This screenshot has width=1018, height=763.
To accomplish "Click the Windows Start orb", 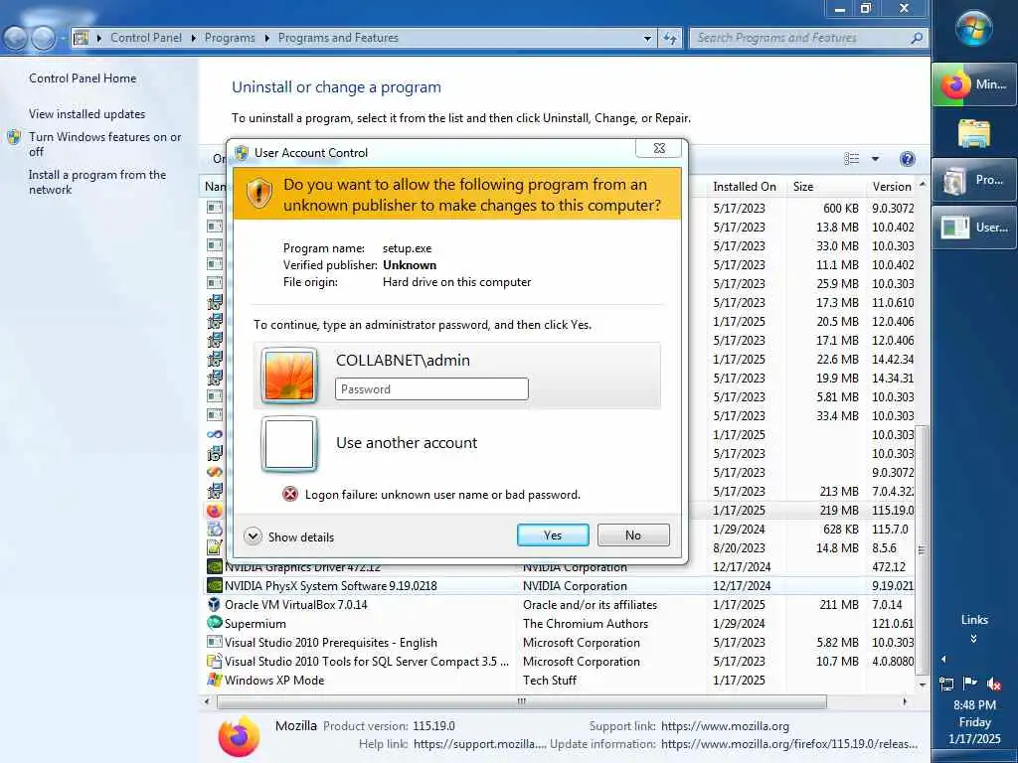I will coord(974,29).
